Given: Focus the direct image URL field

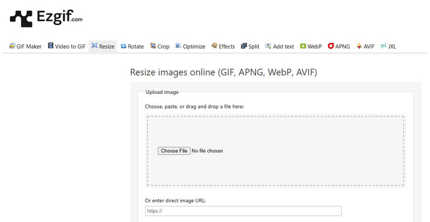Looking at the screenshot, I should coord(243,211).
